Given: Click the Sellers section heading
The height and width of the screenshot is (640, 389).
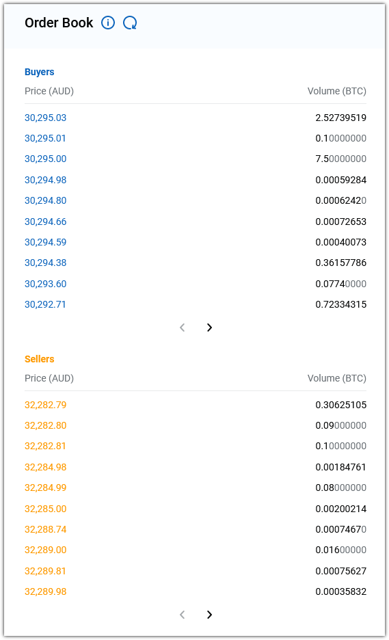Looking at the screenshot, I should click(39, 359).
